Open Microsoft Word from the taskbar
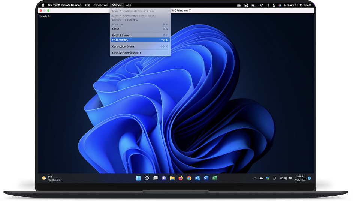The image size is (353, 202). click(206, 178)
